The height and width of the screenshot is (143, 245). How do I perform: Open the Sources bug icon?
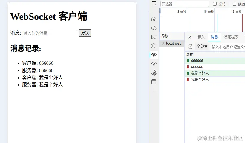pos(154,46)
